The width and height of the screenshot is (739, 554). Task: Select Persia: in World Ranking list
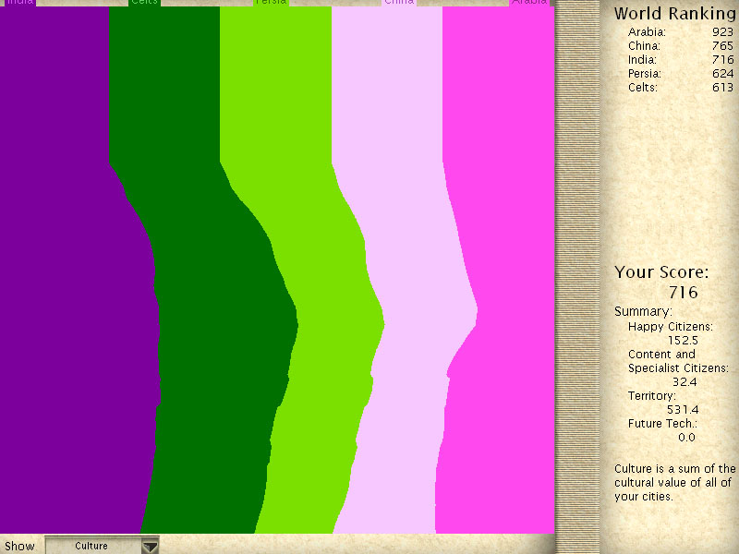[x=644, y=74]
